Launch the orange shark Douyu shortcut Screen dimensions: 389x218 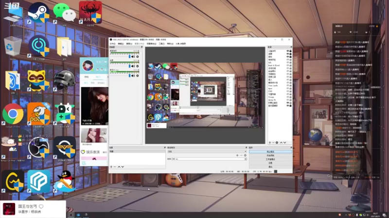point(39,114)
